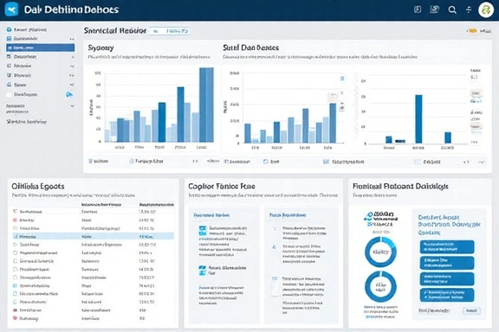
Task: Expand the bell-icon sidebar item's chevron
Action: click(72, 85)
